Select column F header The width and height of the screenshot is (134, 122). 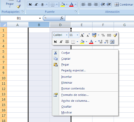pyautogui.click(x=103, y=25)
